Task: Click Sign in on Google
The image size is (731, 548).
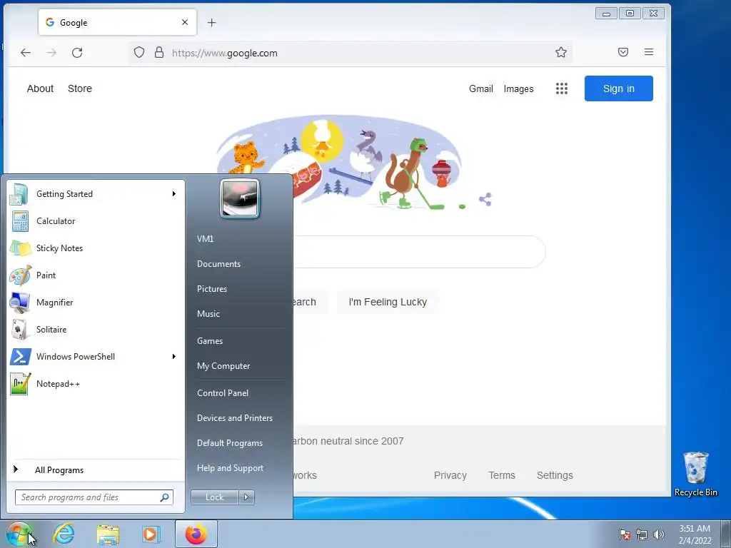Action: pos(619,88)
